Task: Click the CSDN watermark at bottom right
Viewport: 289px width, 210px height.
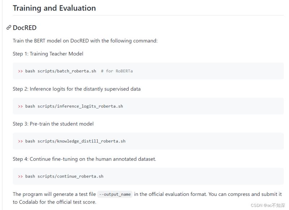Action: coord(268,205)
